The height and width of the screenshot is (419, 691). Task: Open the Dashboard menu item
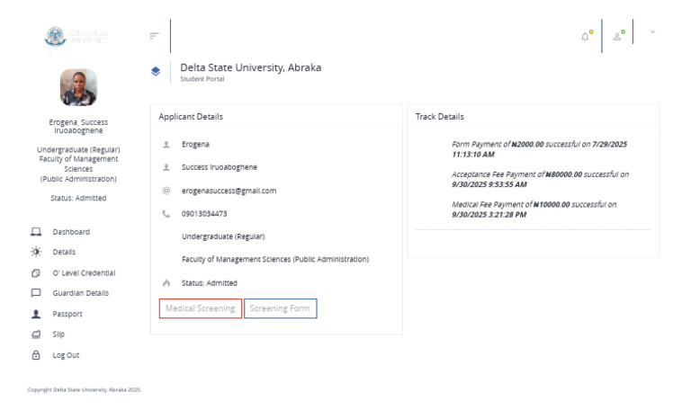71,232
